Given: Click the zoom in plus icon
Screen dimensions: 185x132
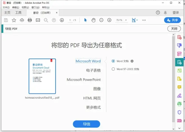Looking at the screenshot, I should [x=109, y=20].
